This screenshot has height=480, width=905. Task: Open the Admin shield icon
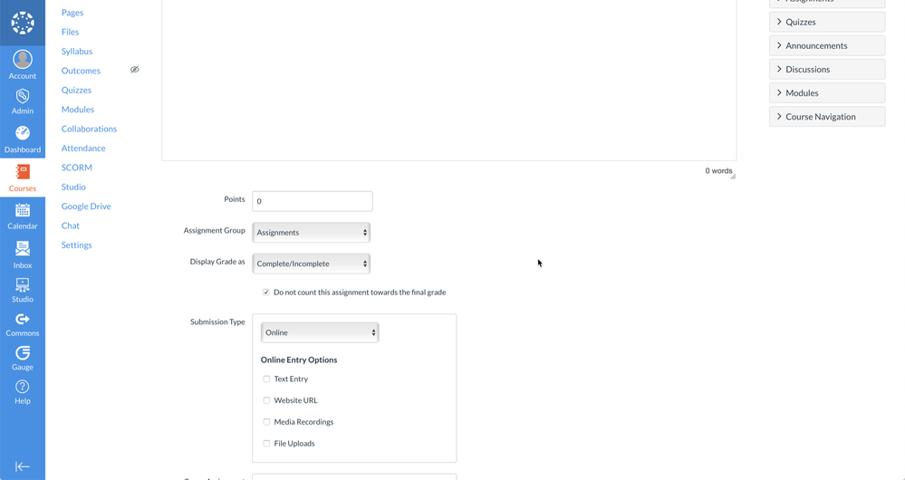point(23,97)
